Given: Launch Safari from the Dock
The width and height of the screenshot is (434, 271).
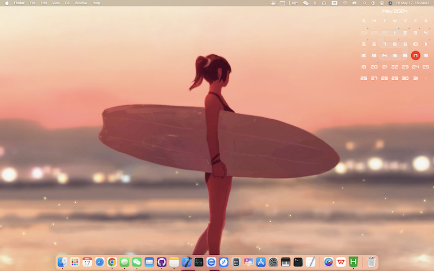Looking at the screenshot, I should pos(100,262).
